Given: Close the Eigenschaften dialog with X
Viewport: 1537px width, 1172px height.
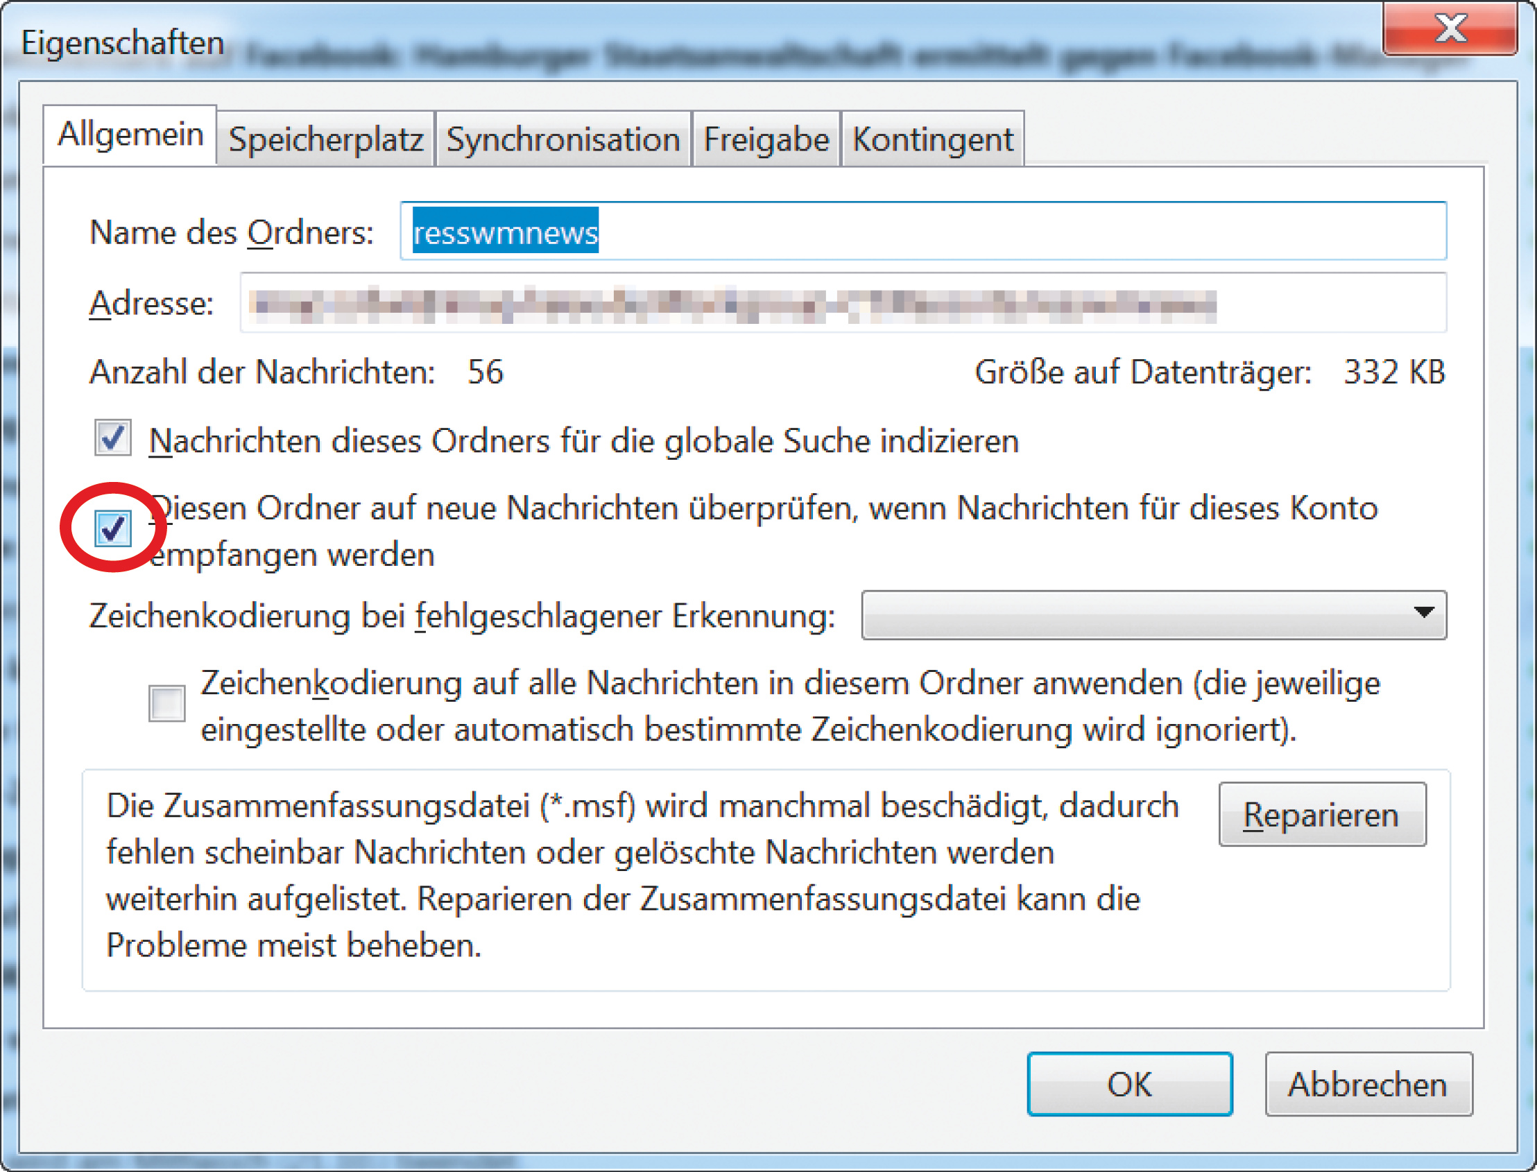Looking at the screenshot, I should (1450, 28).
